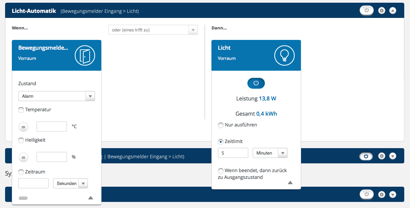
Task: Collapse the Licht card with bottom triangle
Action: coord(290,183)
